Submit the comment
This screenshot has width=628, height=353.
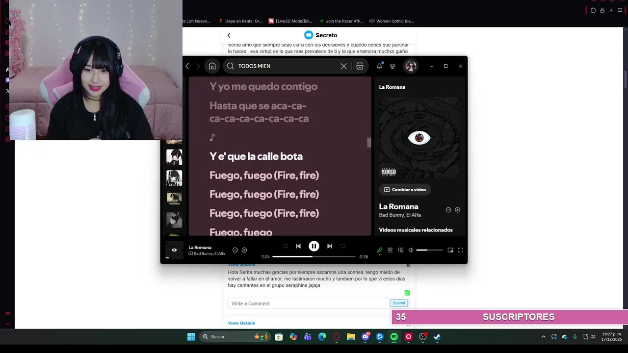click(399, 303)
